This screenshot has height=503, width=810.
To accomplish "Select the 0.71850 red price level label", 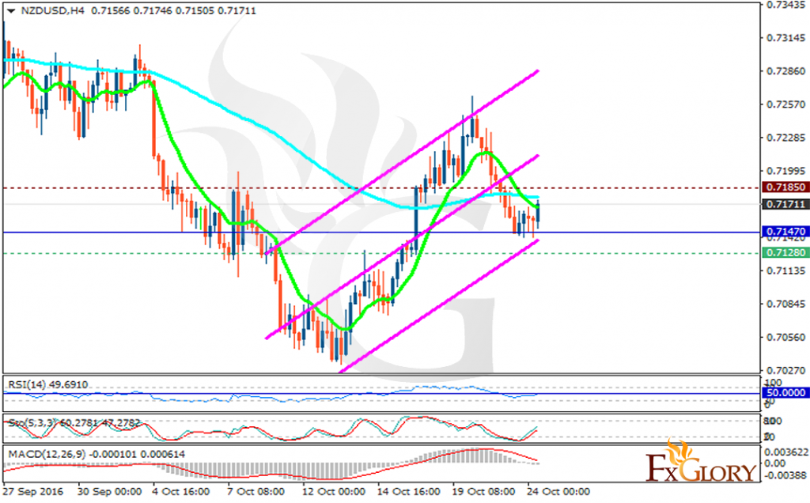I will click(x=785, y=187).
